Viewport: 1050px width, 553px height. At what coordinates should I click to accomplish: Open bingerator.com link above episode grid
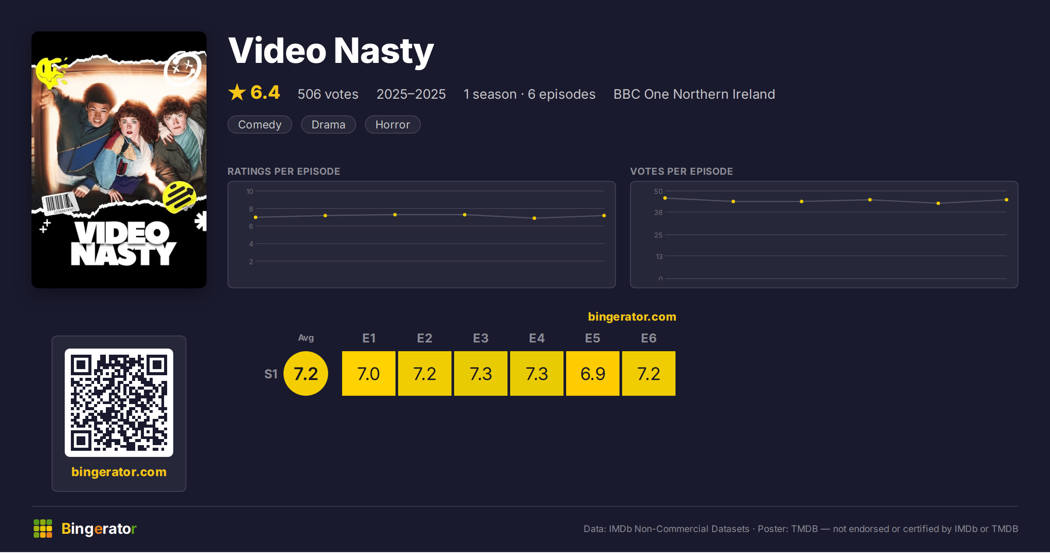(x=632, y=317)
